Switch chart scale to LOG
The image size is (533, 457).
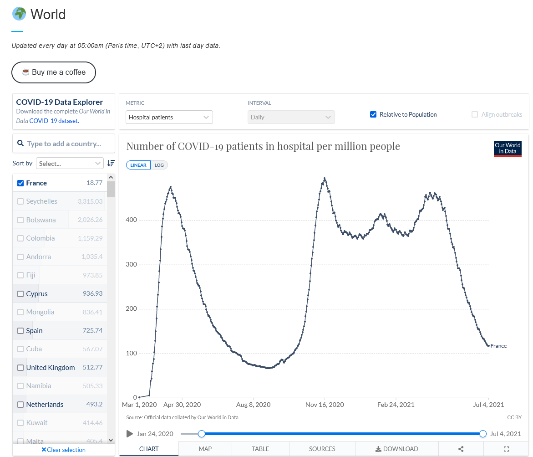coord(159,165)
